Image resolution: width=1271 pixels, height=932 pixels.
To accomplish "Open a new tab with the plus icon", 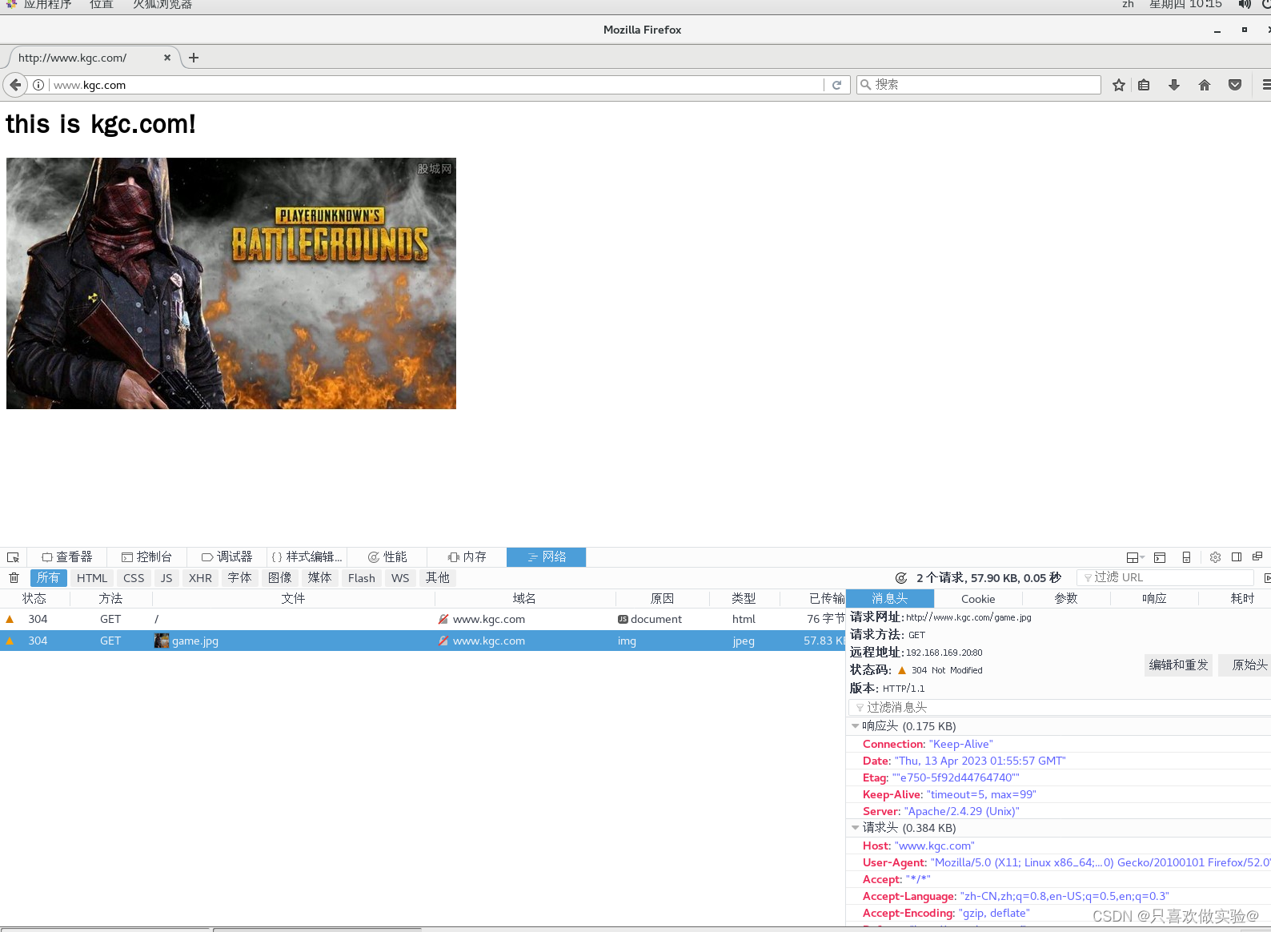I will (194, 58).
